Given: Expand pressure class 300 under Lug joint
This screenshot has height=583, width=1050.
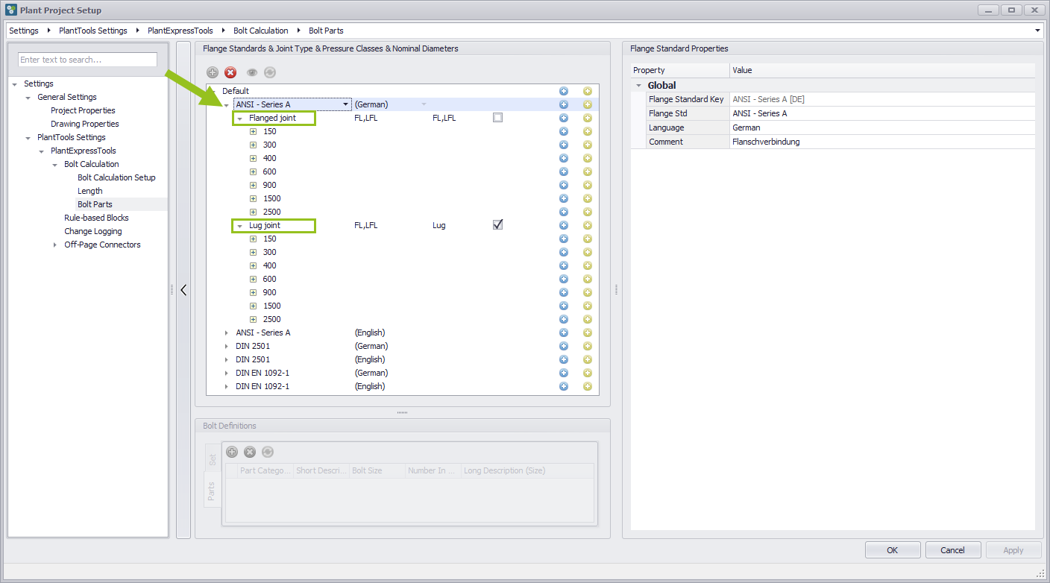Looking at the screenshot, I should point(253,252).
